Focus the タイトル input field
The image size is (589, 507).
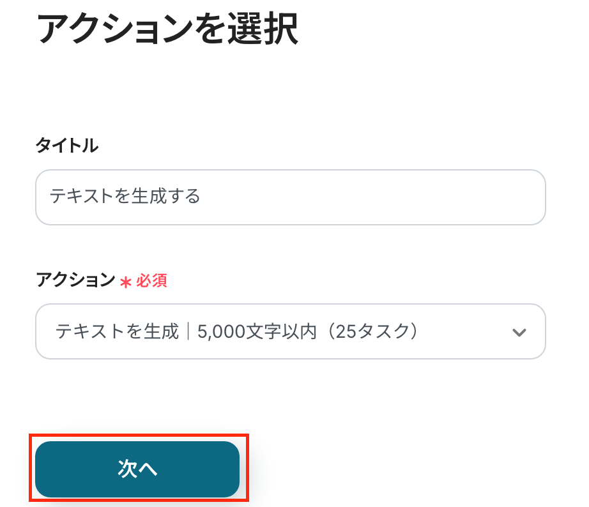(x=290, y=197)
